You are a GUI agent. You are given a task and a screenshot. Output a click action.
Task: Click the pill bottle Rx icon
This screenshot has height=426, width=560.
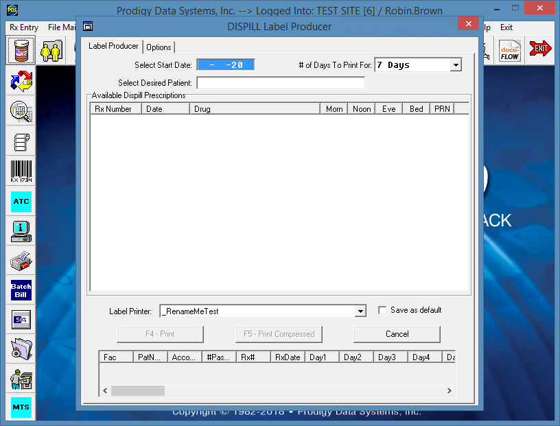pos(21,51)
